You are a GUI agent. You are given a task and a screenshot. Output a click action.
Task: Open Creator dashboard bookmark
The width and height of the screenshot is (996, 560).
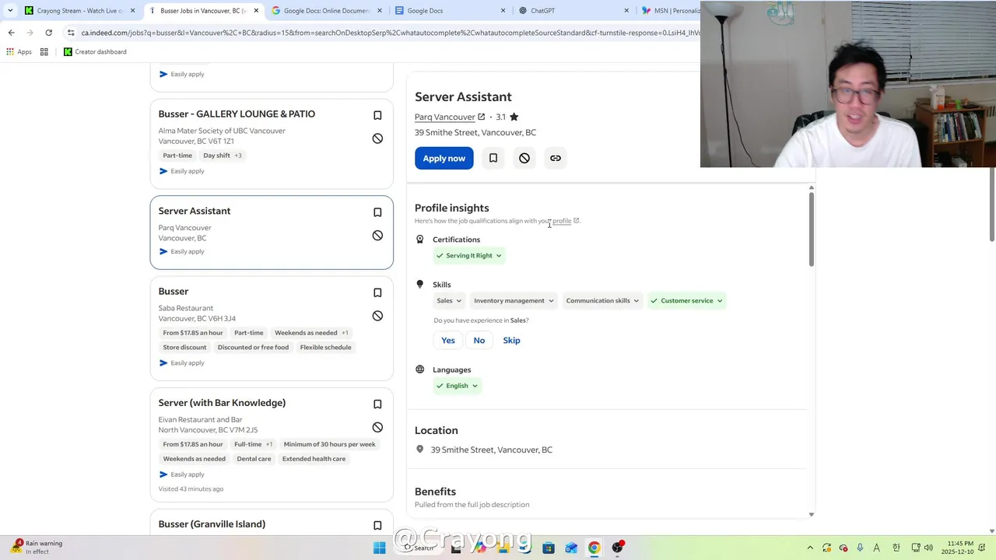[95, 52]
